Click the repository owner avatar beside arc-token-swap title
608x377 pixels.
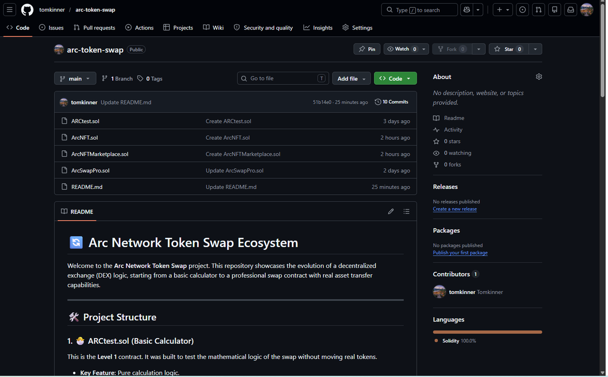click(59, 49)
